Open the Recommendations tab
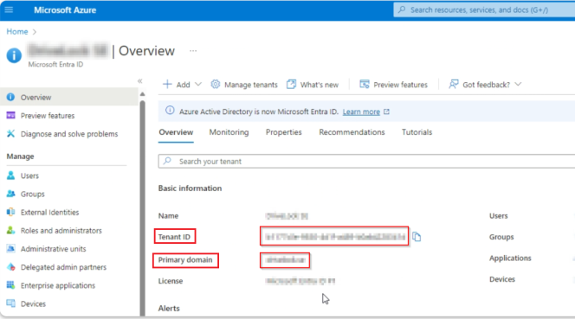 (x=352, y=132)
